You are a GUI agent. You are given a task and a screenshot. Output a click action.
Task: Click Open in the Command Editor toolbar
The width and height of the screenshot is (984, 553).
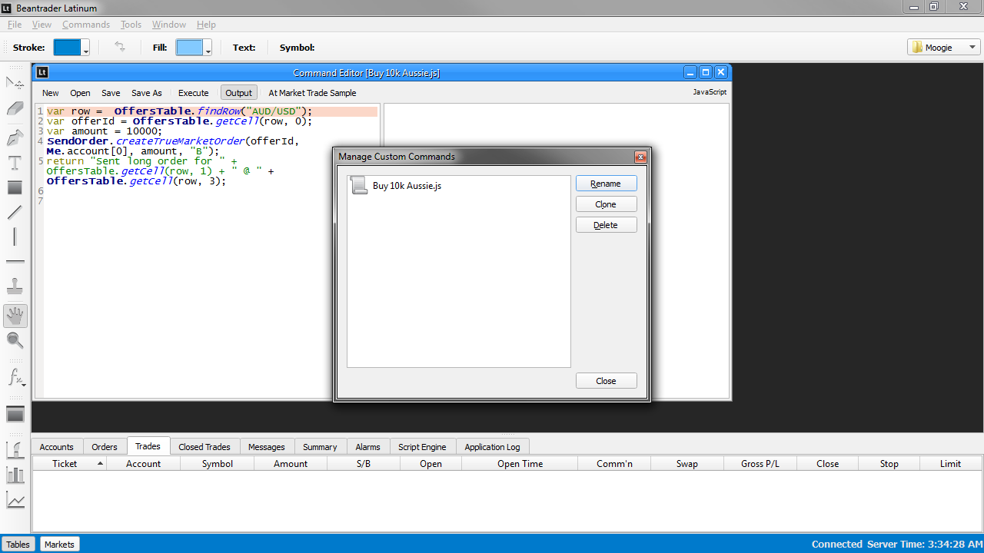pyautogui.click(x=80, y=93)
